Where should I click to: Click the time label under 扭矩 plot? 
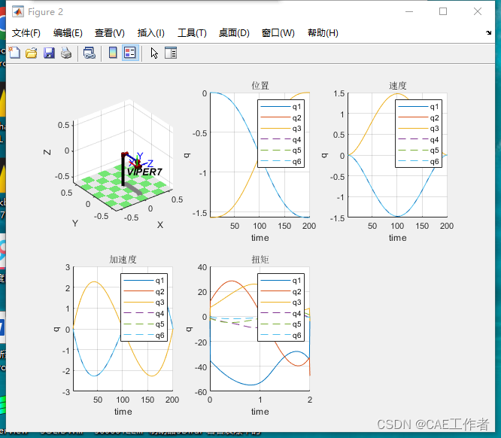coord(260,412)
